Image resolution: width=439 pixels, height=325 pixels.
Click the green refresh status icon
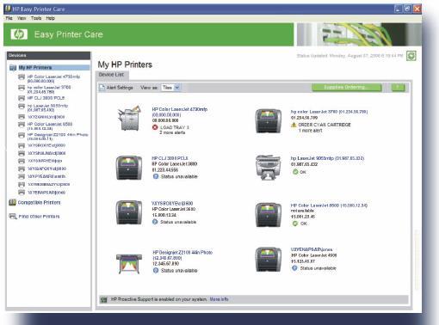pos(411,56)
